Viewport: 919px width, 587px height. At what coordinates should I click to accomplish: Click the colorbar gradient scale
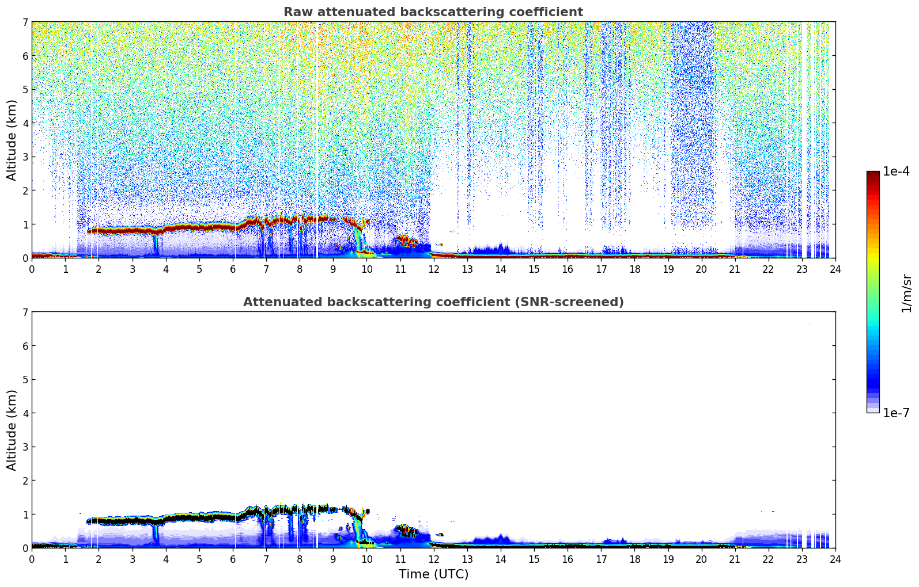coord(873,292)
